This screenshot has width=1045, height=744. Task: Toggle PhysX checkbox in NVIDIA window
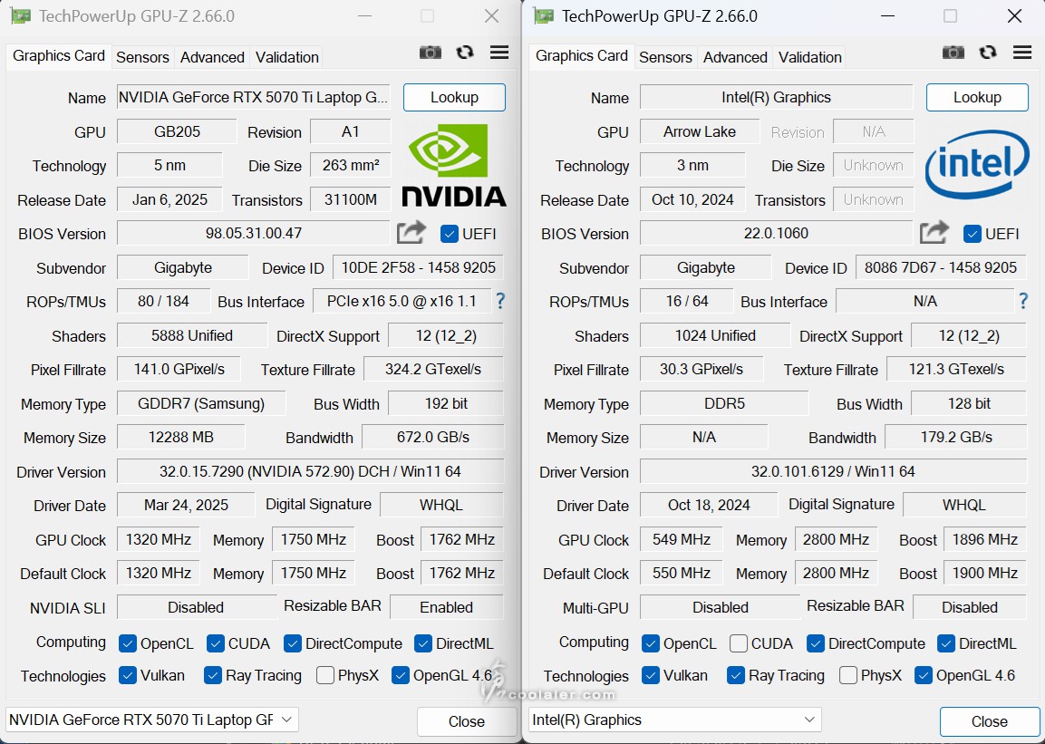(x=325, y=675)
